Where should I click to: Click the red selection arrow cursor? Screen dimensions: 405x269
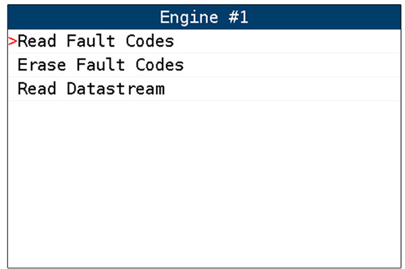pyautogui.click(x=12, y=41)
